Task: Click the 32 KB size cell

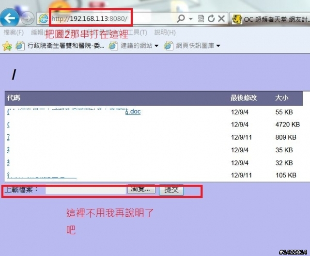Action: click(284, 163)
